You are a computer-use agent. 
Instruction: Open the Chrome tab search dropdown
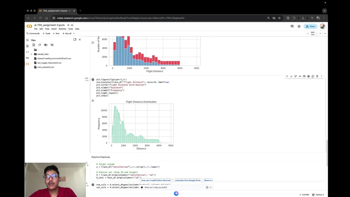[325, 11]
